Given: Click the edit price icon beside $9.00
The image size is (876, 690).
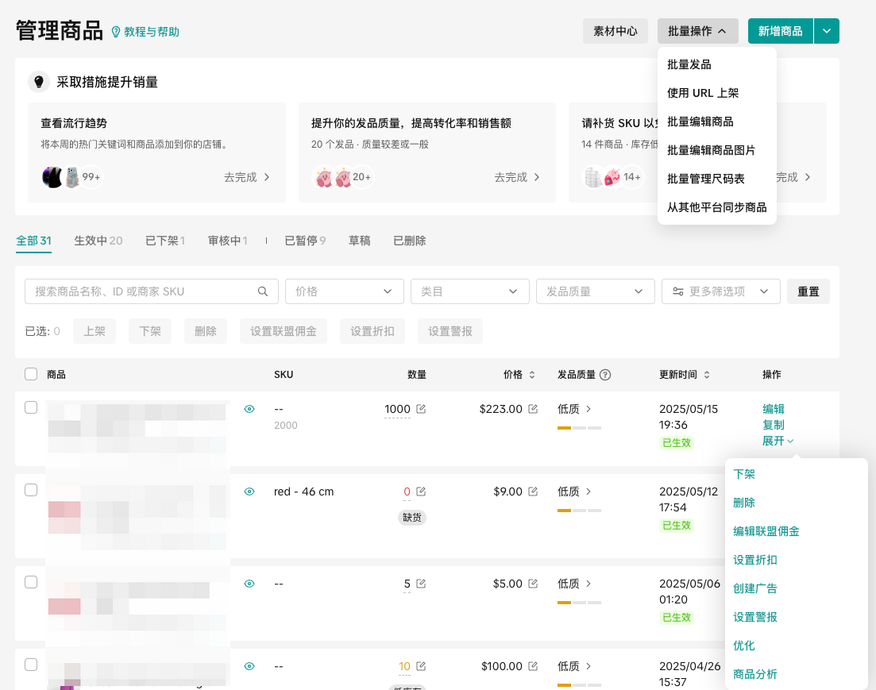Looking at the screenshot, I should tap(533, 491).
